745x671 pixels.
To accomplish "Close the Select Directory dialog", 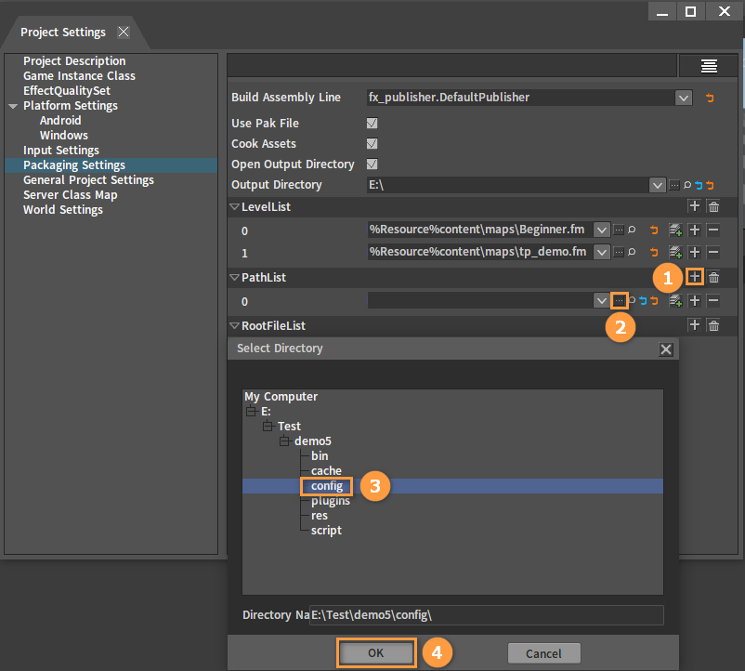I will pyautogui.click(x=666, y=349).
